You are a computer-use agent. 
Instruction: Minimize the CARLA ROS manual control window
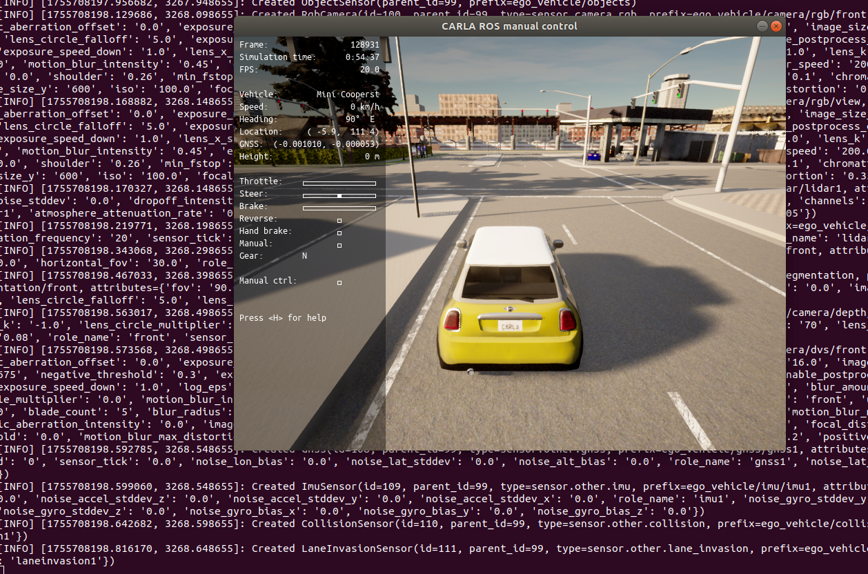point(762,26)
